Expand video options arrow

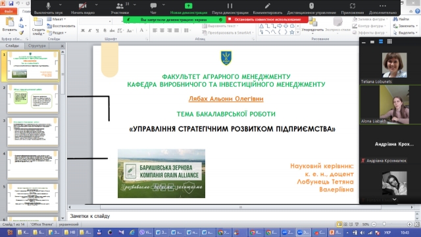[x=97, y=5]
